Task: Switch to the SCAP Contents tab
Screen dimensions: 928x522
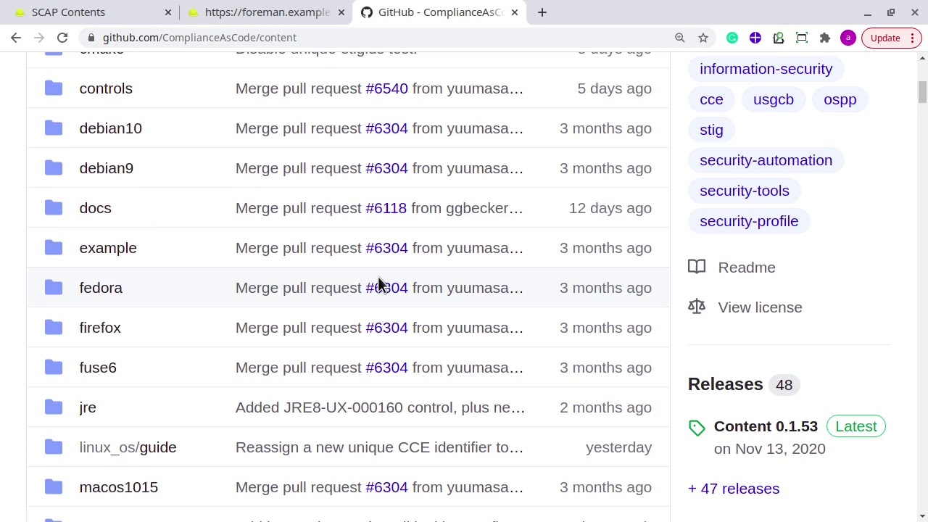Action: 68,12
